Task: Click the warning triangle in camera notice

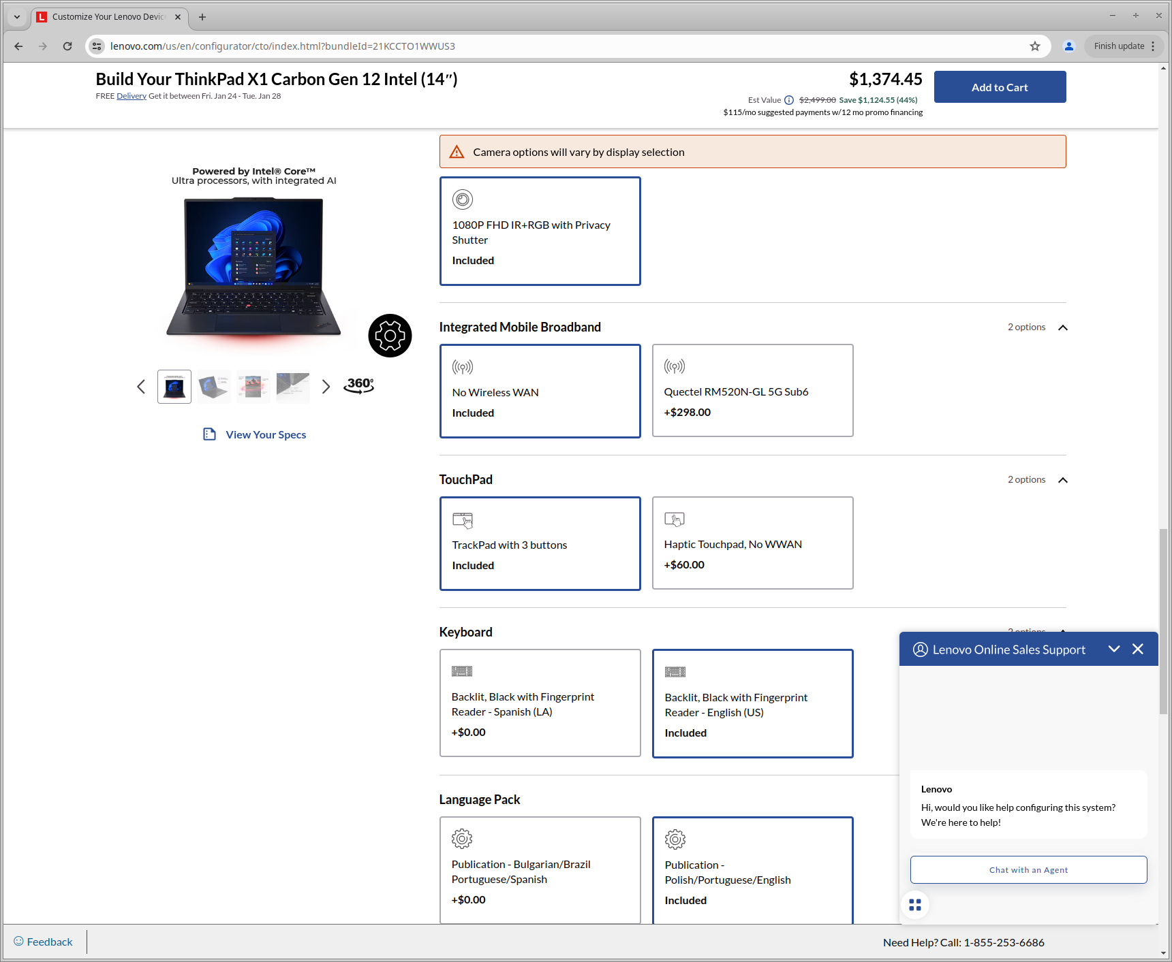Action: tap(457, 152)
